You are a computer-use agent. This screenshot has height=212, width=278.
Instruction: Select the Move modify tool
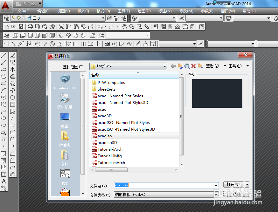point(13,90)
